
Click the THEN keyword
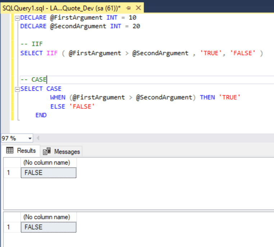pos(207,97)
